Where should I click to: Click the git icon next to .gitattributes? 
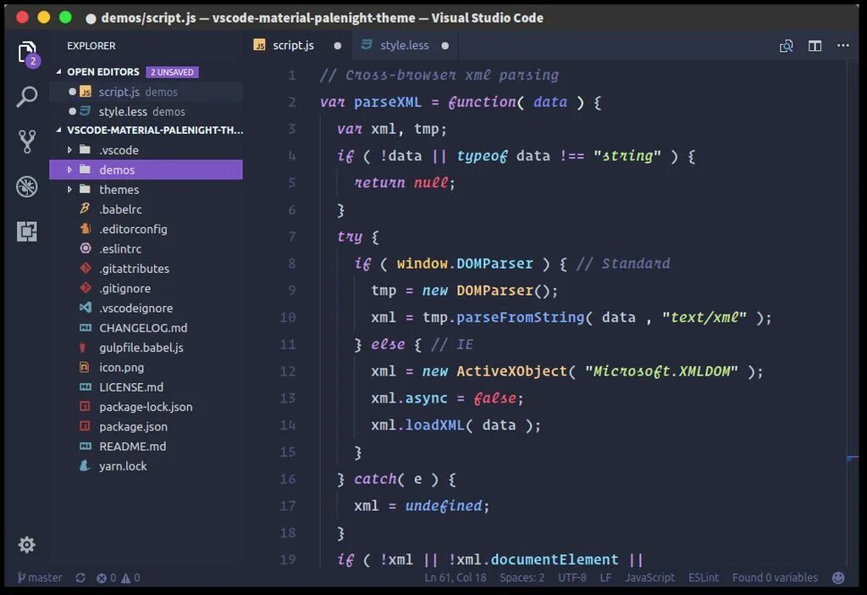coord(86,268)
